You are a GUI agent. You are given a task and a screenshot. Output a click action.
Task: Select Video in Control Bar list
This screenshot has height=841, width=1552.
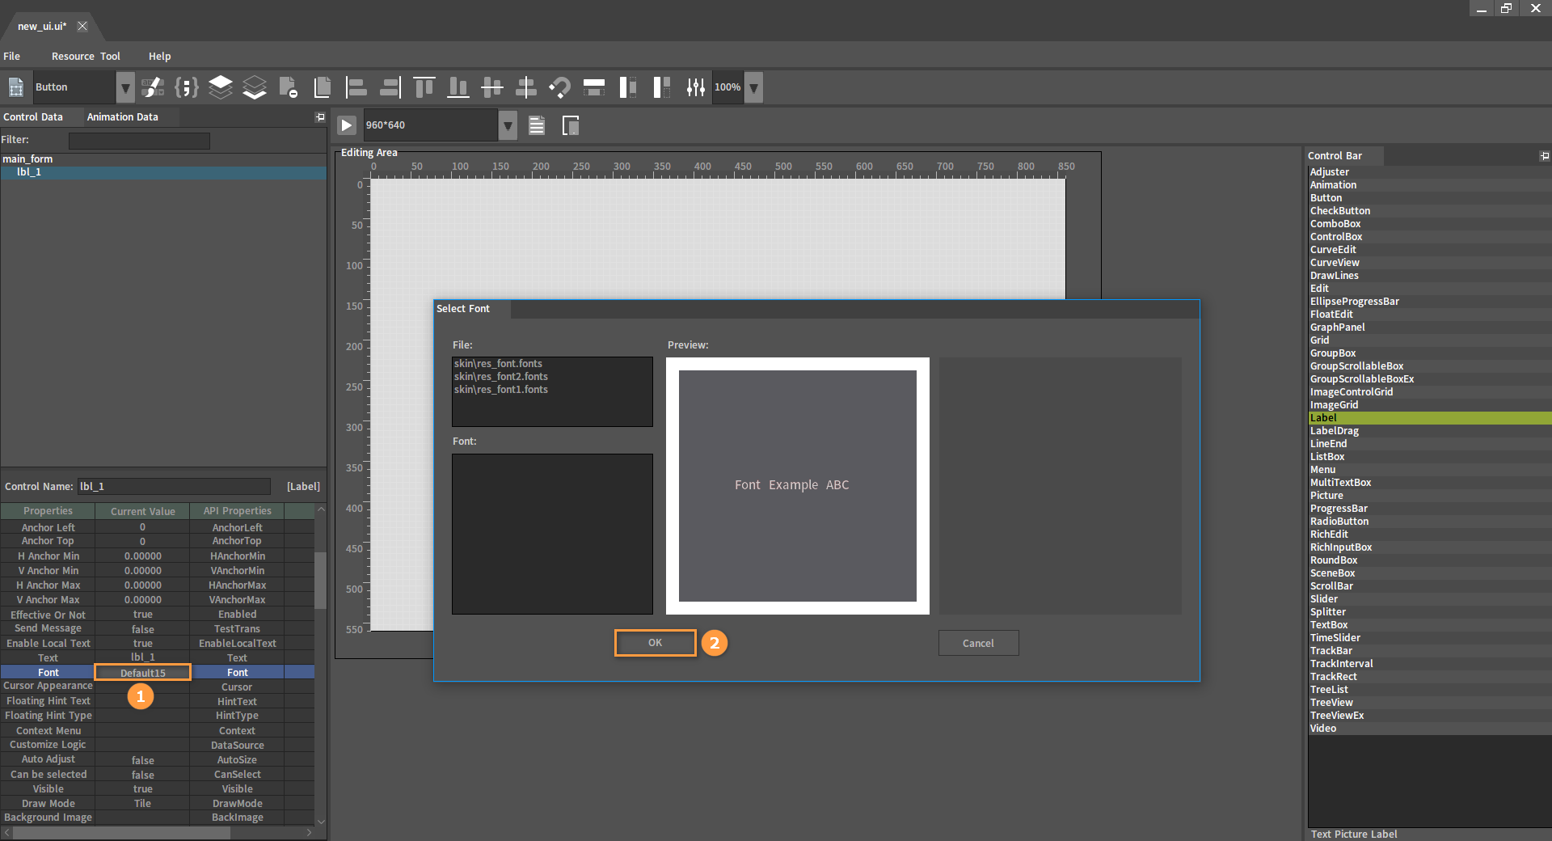1429,729
